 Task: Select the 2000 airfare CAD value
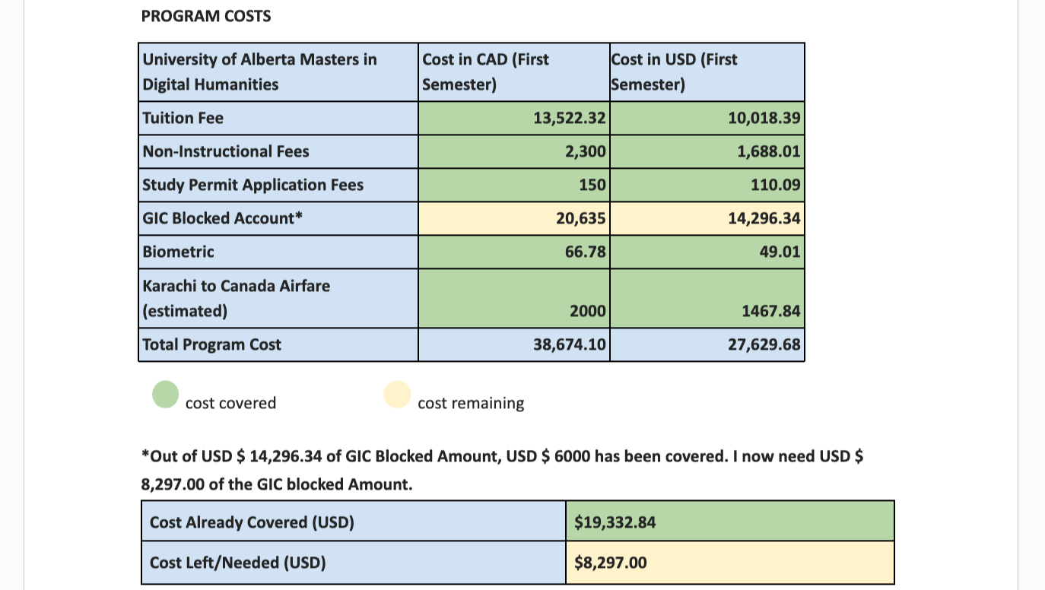[588, 311]
